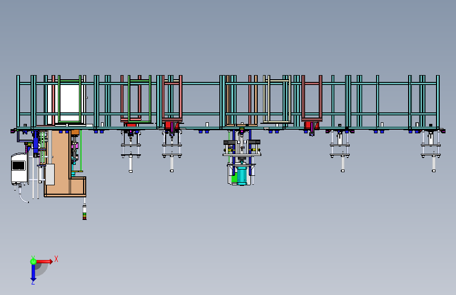Click the red X axis arrow of the triad
This screenshot has width=456, height=295.
tap(44, 261)
